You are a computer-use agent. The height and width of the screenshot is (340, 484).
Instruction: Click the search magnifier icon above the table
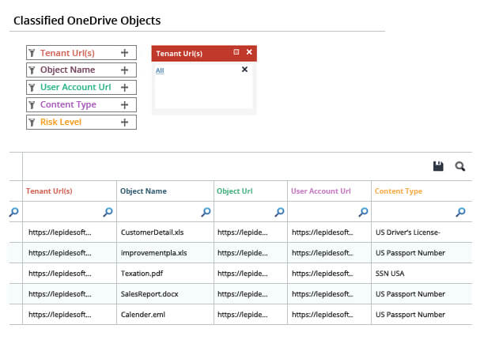point(459,166)
